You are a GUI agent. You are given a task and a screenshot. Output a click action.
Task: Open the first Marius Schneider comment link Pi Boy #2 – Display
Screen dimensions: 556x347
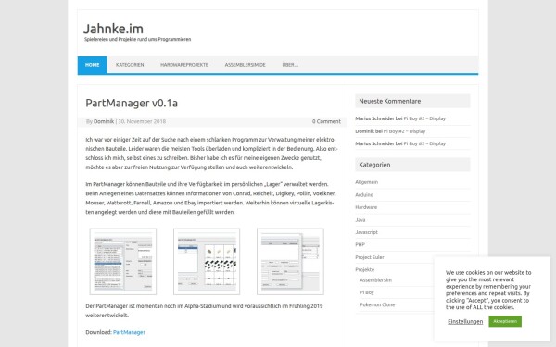[x=424, y=118]
